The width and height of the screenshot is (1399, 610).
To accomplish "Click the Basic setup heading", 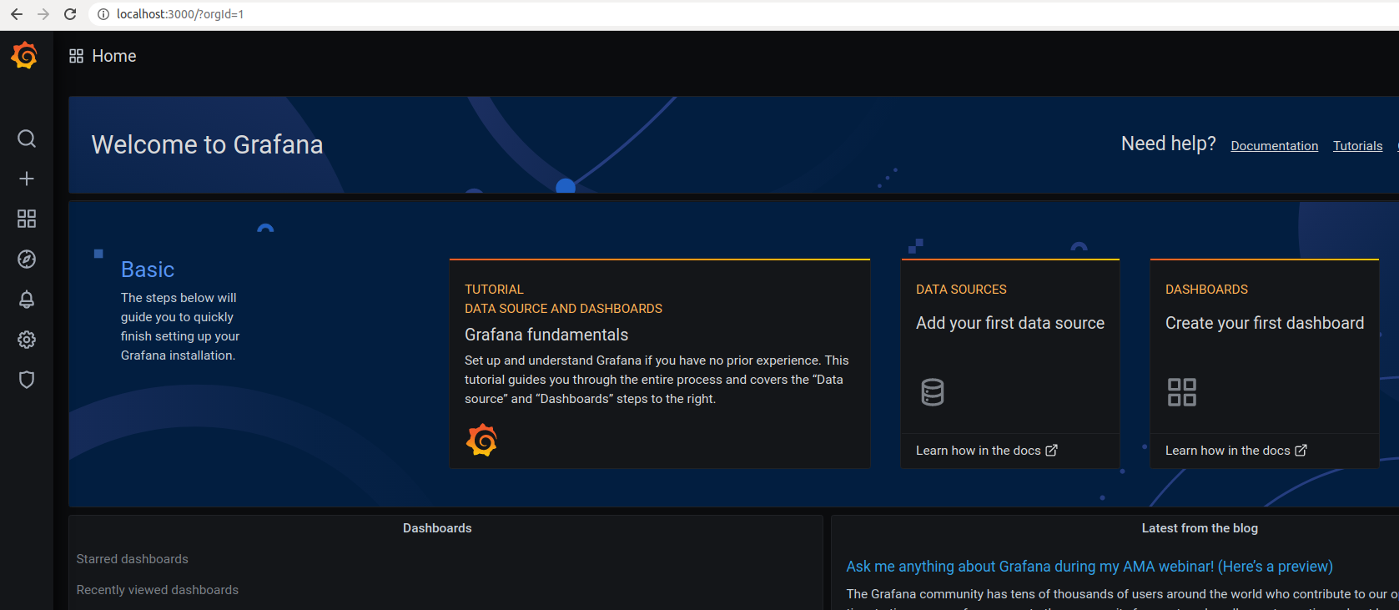I will (148, 270).
